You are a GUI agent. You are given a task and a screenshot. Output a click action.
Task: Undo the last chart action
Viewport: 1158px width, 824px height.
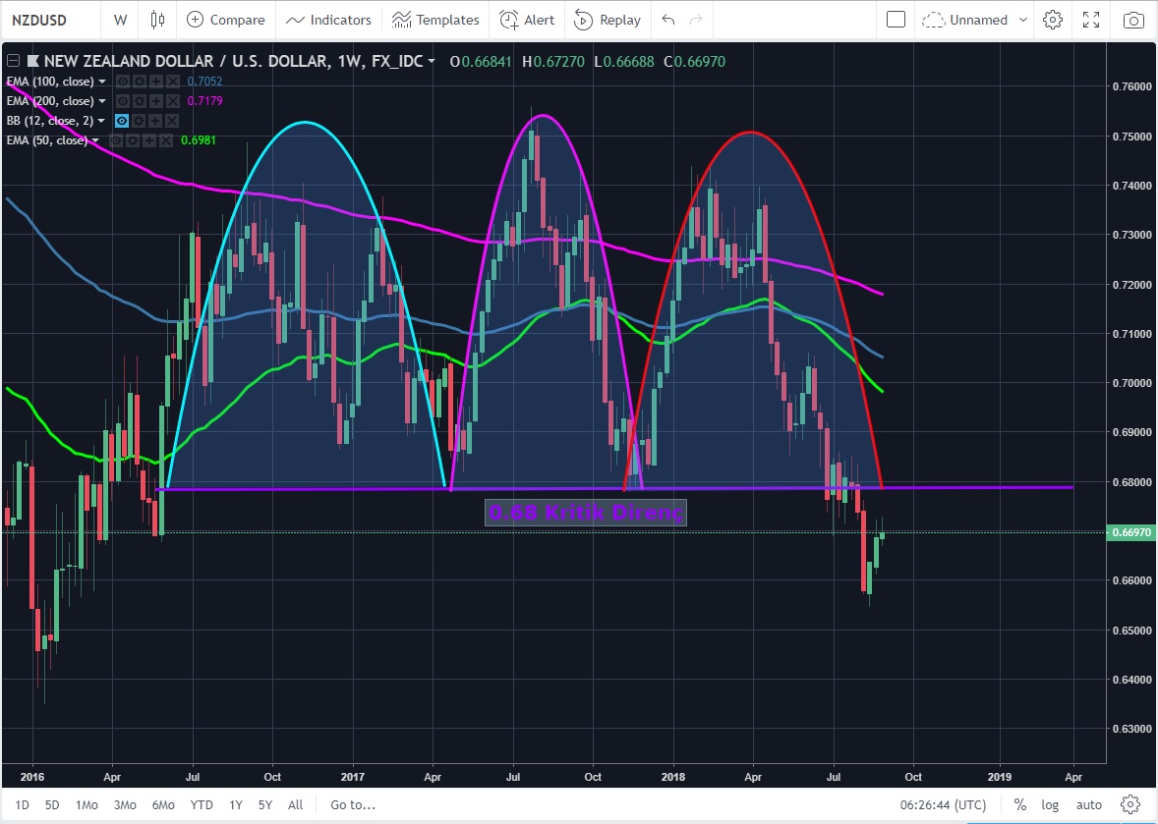pos(668,20)
